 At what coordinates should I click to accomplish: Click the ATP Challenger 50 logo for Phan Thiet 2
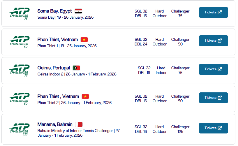point(19,99)
